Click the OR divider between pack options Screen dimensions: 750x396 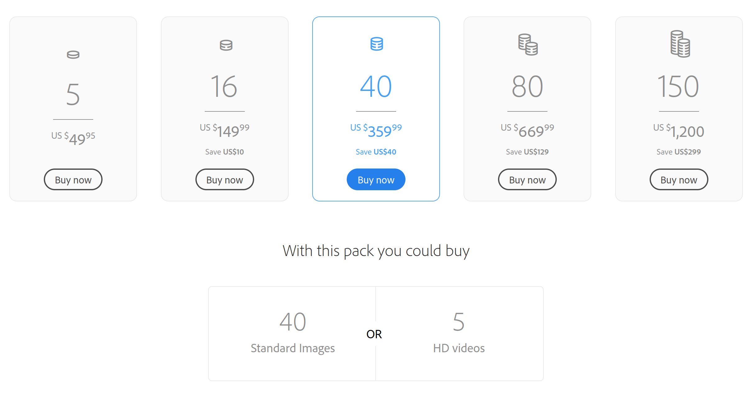coord(375,334)
